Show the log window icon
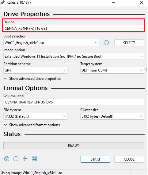The image size is (148, 175). 34,159
